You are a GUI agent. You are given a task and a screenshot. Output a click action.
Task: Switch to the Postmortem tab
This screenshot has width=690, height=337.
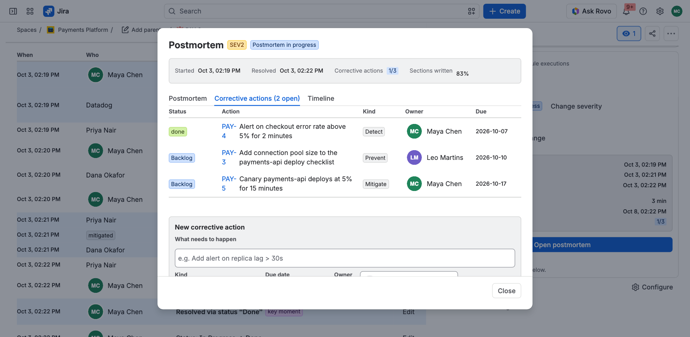(188, 98)
